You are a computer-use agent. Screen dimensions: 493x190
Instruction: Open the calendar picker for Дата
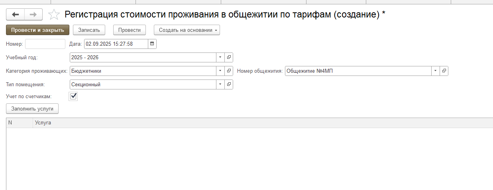pos(152,44)
